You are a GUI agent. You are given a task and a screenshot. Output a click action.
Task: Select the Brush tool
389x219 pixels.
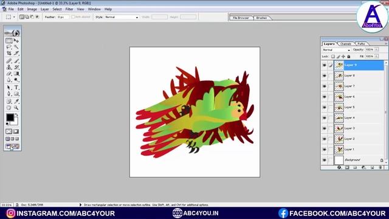pos(16,61)
